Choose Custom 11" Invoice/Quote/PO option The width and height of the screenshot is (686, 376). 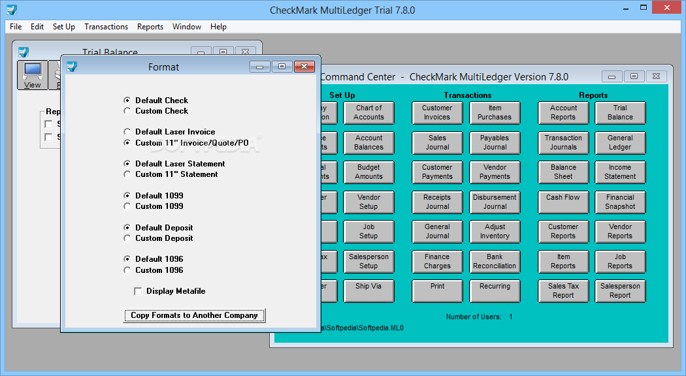tap(127, 142)
